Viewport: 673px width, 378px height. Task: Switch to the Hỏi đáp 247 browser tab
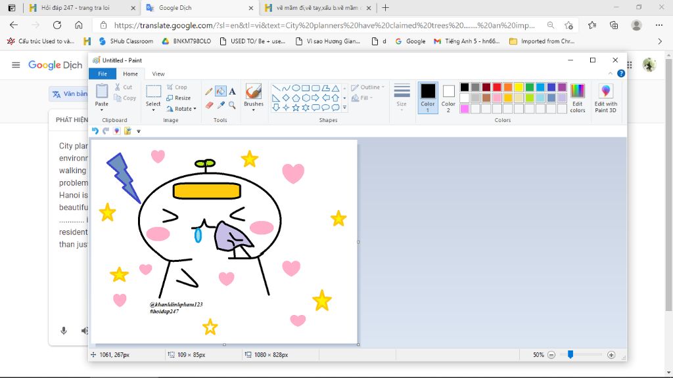(x=80, y=8)
